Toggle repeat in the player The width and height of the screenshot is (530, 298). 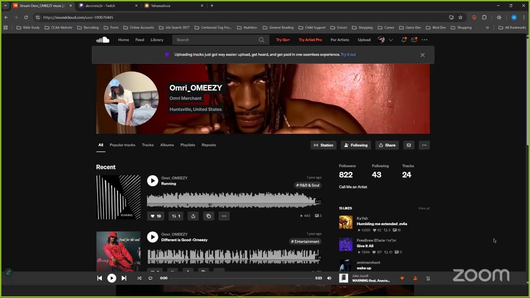(x=150, y=278)
